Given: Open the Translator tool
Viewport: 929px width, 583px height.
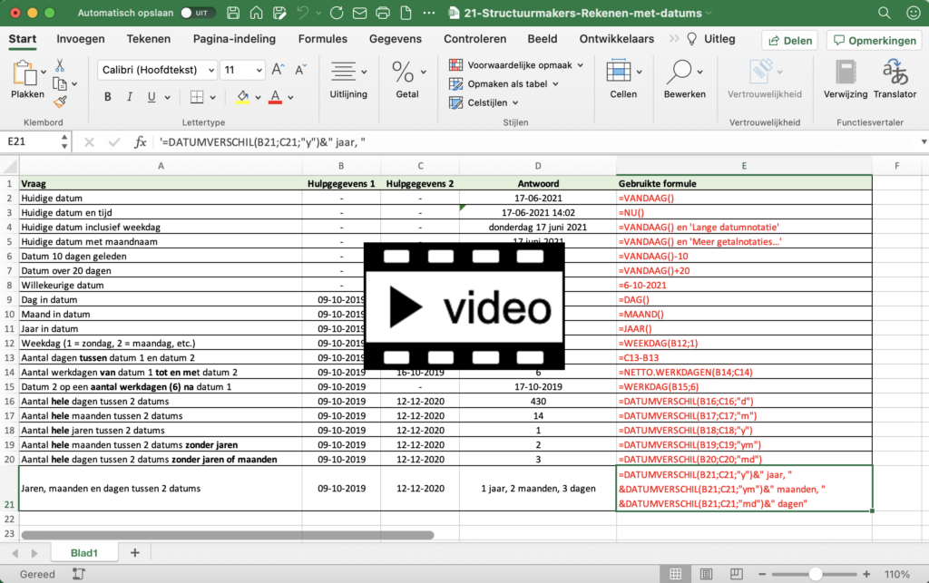Looking at the screenshot, I should pyautogui.click(x=895, y=79).
